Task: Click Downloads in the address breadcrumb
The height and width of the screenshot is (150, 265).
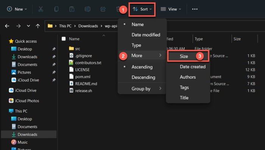Action: pyautogui.click(x=88, y=26)
